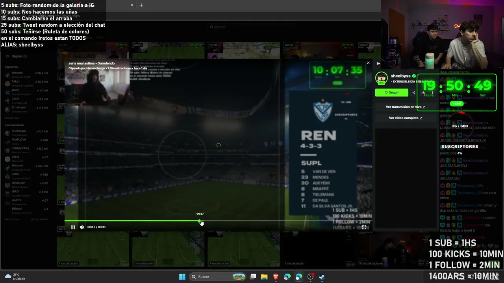Collapse the clip side panel
This screenshot has width=504, height=283.
pyautogui.click(x=378, y=63)
